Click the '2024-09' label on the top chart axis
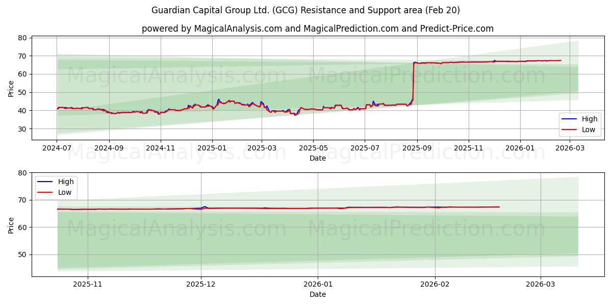Screen dimensions: 612x306 (109, 148)
